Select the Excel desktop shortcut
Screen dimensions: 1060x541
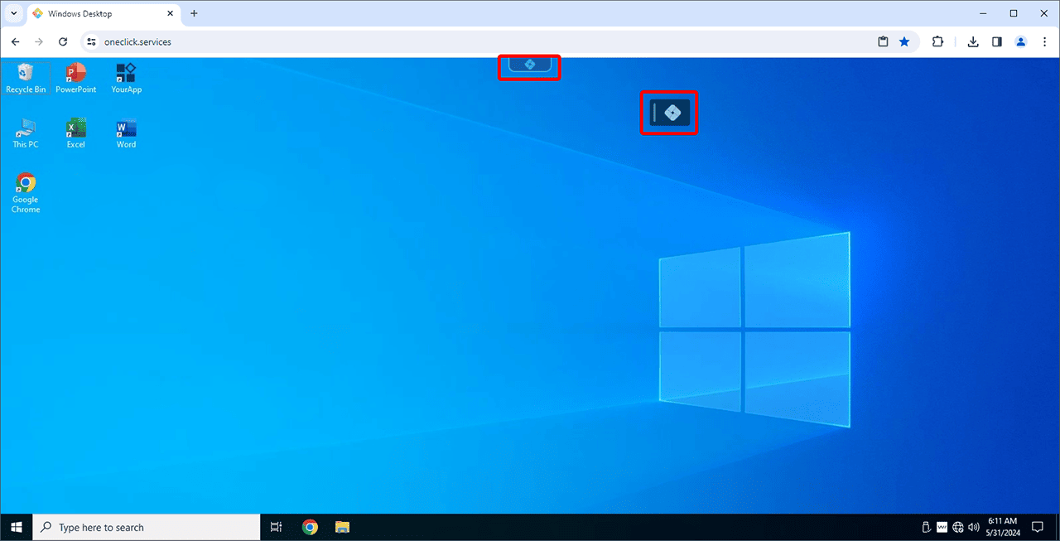click(76, 130)
